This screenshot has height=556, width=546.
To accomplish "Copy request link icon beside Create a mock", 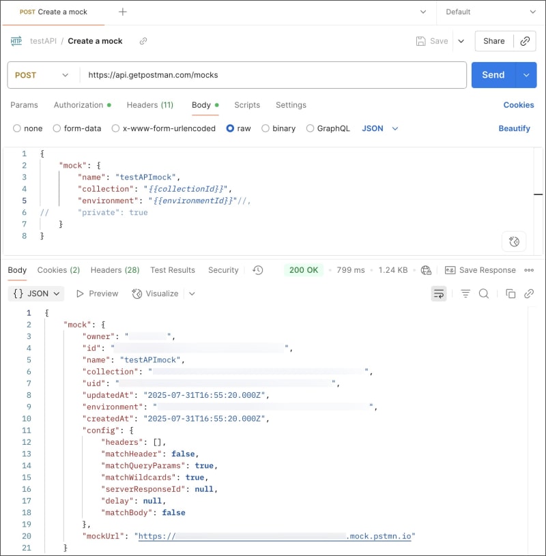I will tap(143, 41).
